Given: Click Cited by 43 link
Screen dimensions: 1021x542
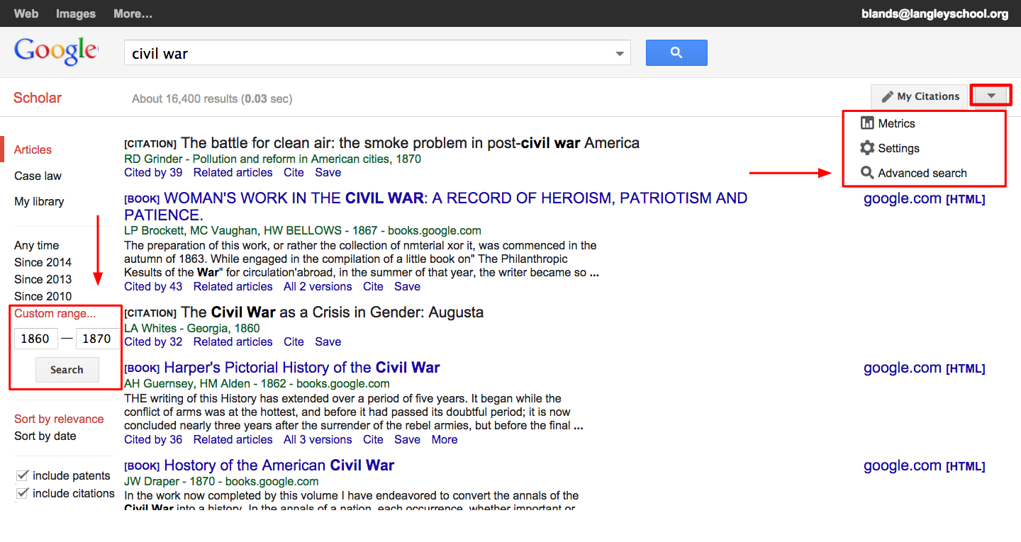Looking at the screenshot, I should pyautogui.click(x=153, y=286).
